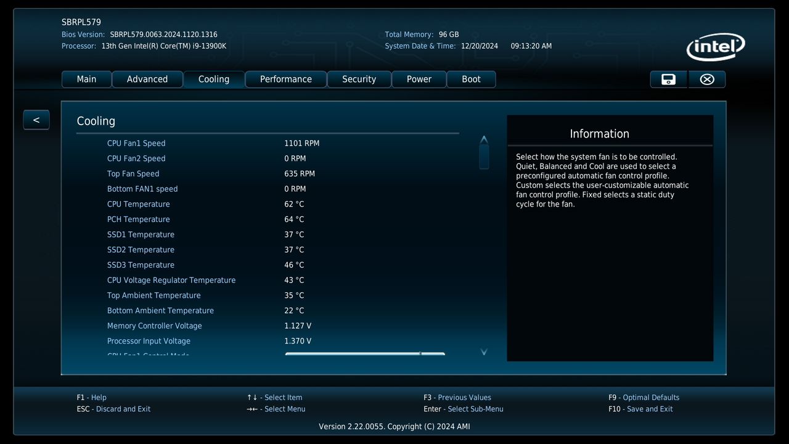Screen dimensions: 789x444
Task: Click the 1101 RPM value
Action: 302,143
